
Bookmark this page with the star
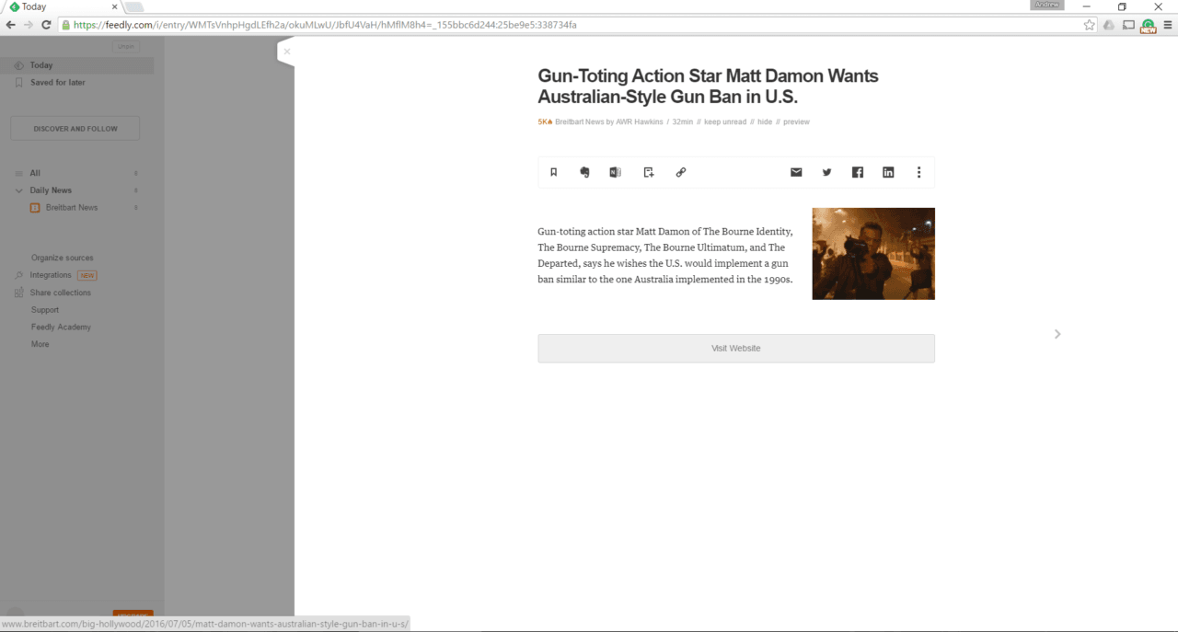pos(1090,25)
